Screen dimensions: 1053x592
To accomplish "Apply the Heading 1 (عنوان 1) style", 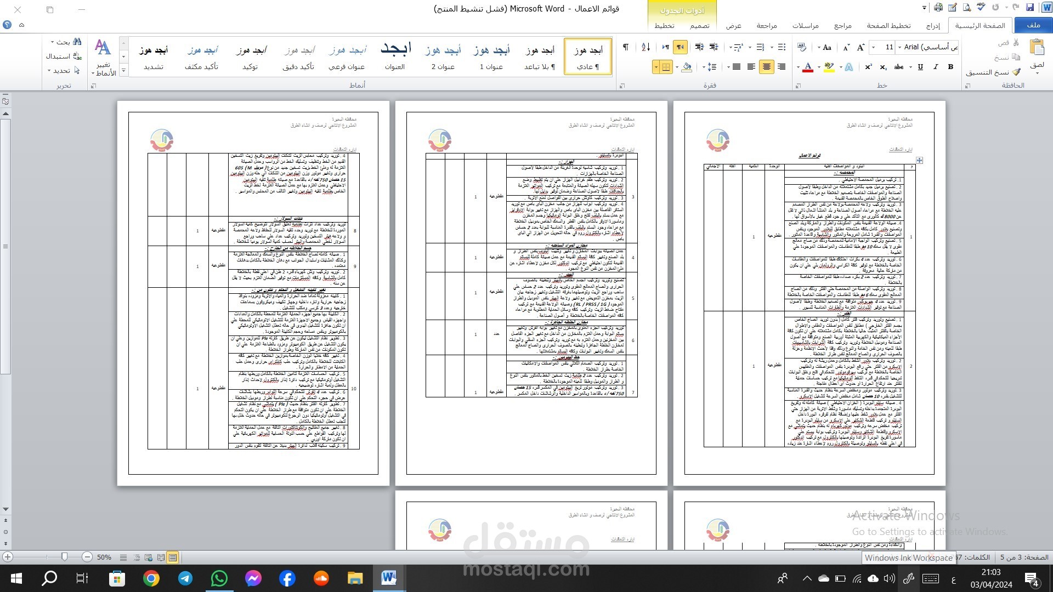I will [x=491, y=56].
